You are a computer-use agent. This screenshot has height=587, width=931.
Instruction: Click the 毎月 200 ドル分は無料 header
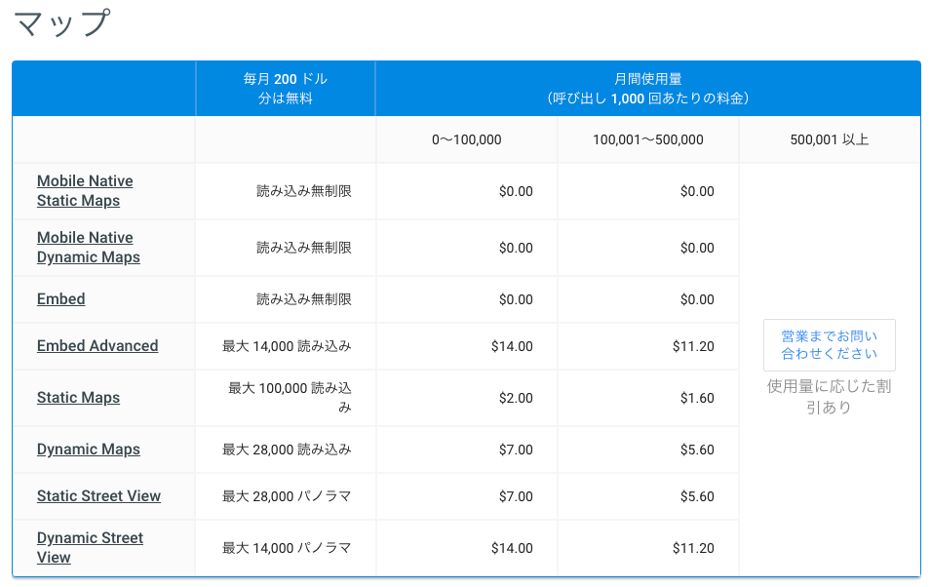pyautogui.click(x=285, y=88)
